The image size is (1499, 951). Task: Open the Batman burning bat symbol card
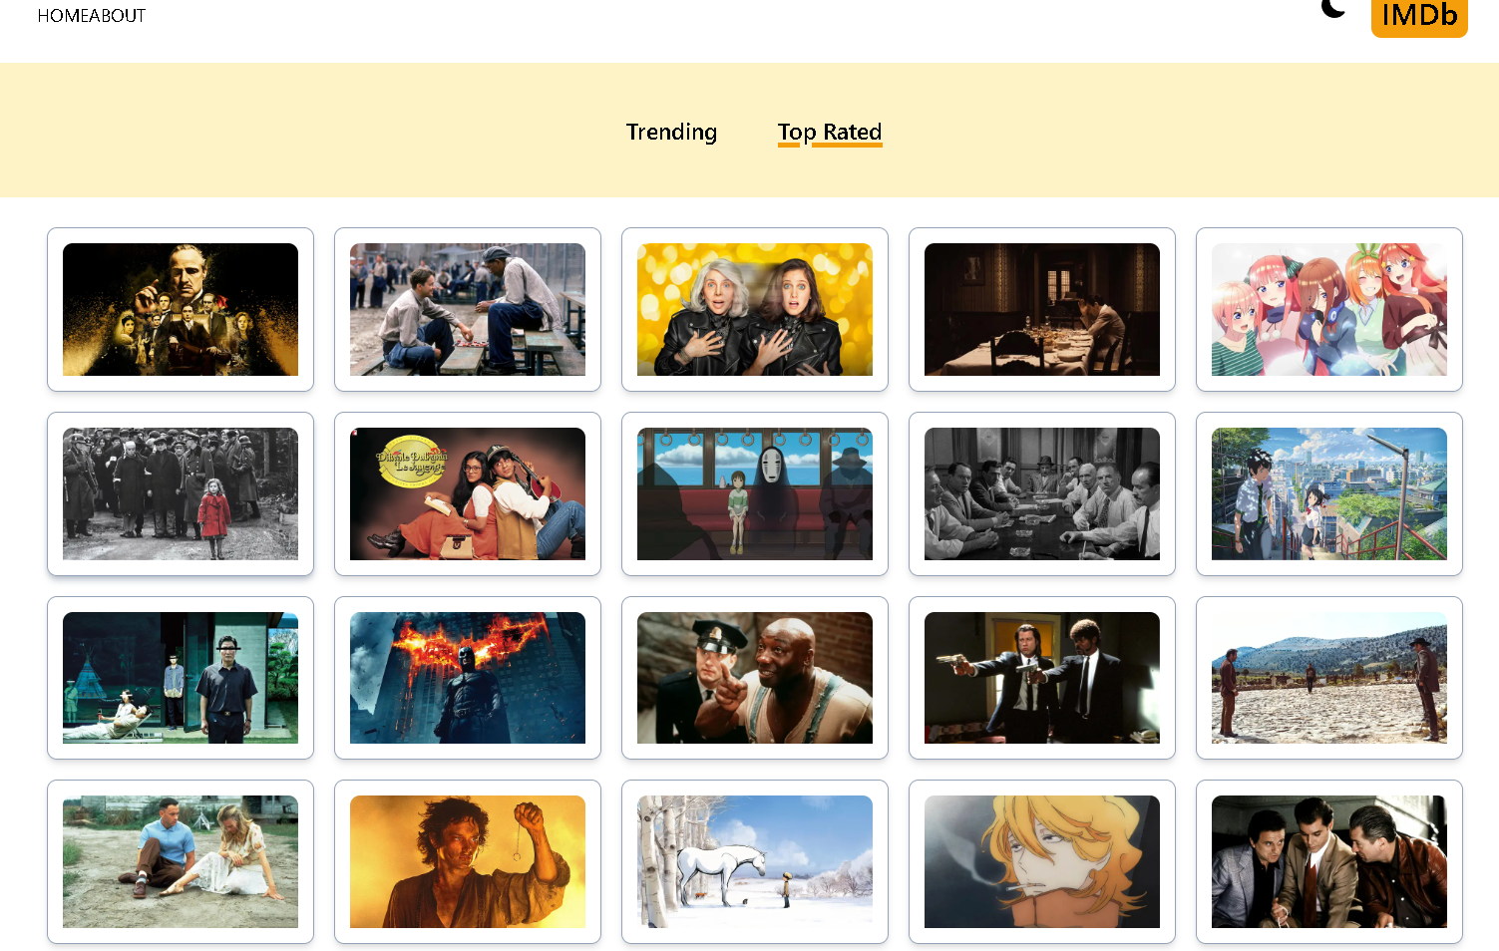coord(468,678)
